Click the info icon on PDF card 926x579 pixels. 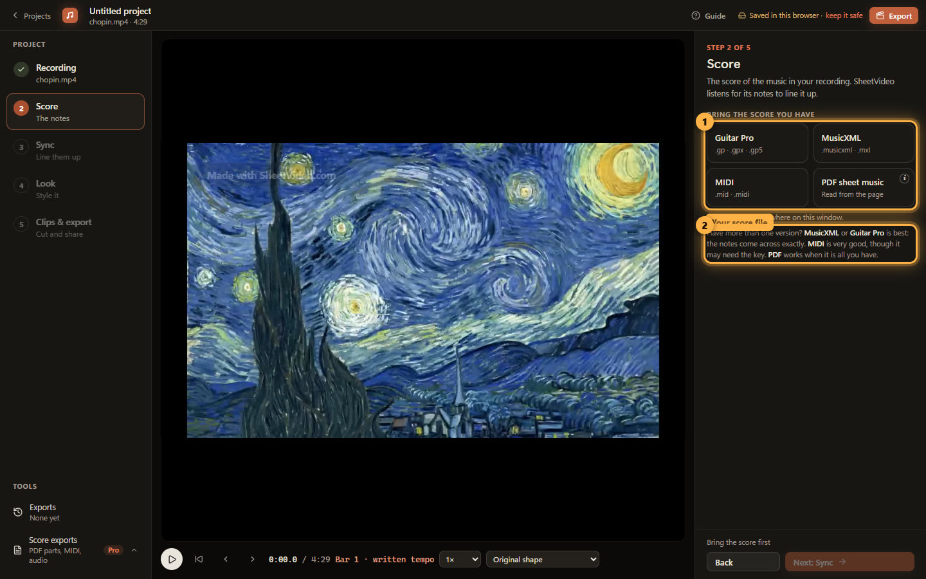pyautogui.click(x=904, y=178)
